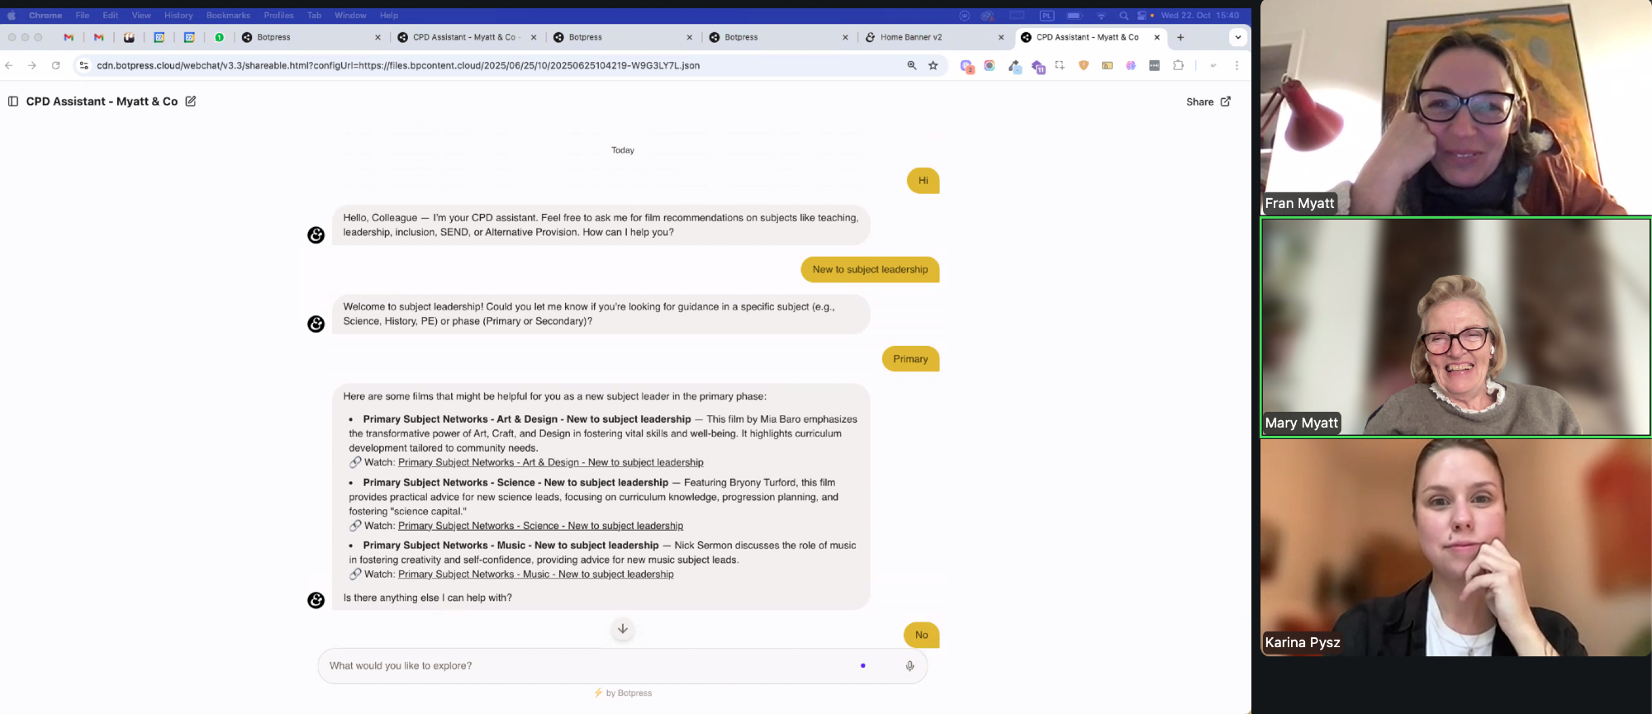1652x714 pixels.
Task: Click the scroll-to-bottom arrow button
Action: (x=623, y=629)
